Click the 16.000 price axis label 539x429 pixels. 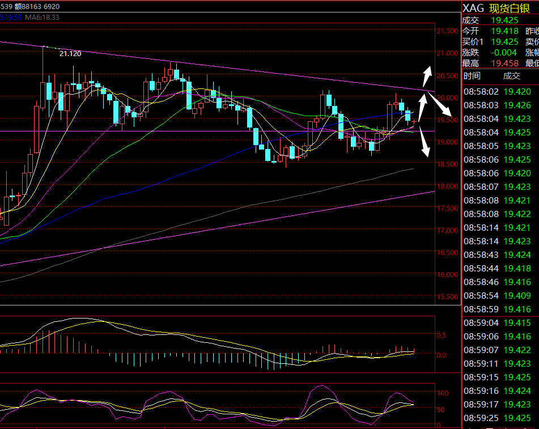coord(447,275)
